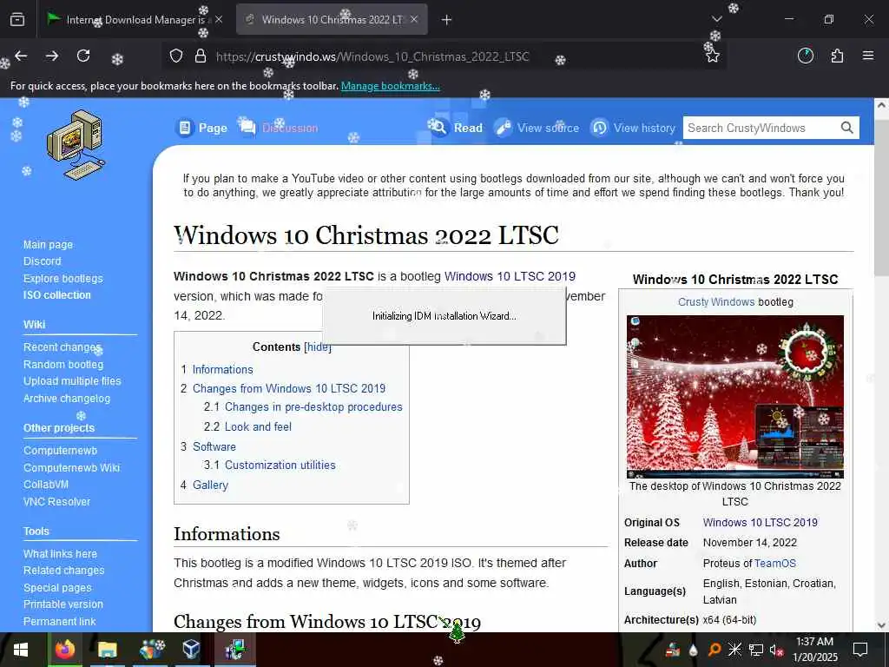
Task: Click the muted volume tray icon
Action: (777, 650)
